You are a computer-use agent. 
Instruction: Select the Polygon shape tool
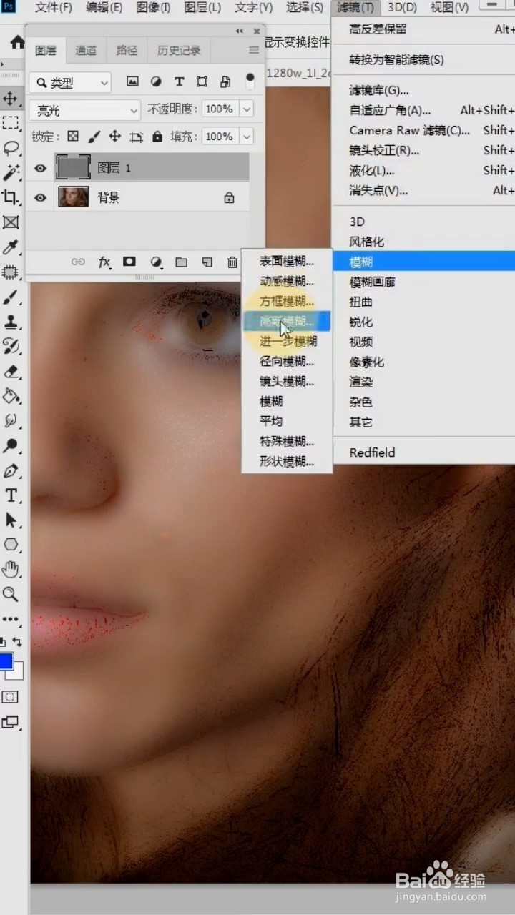pos(10,545)
